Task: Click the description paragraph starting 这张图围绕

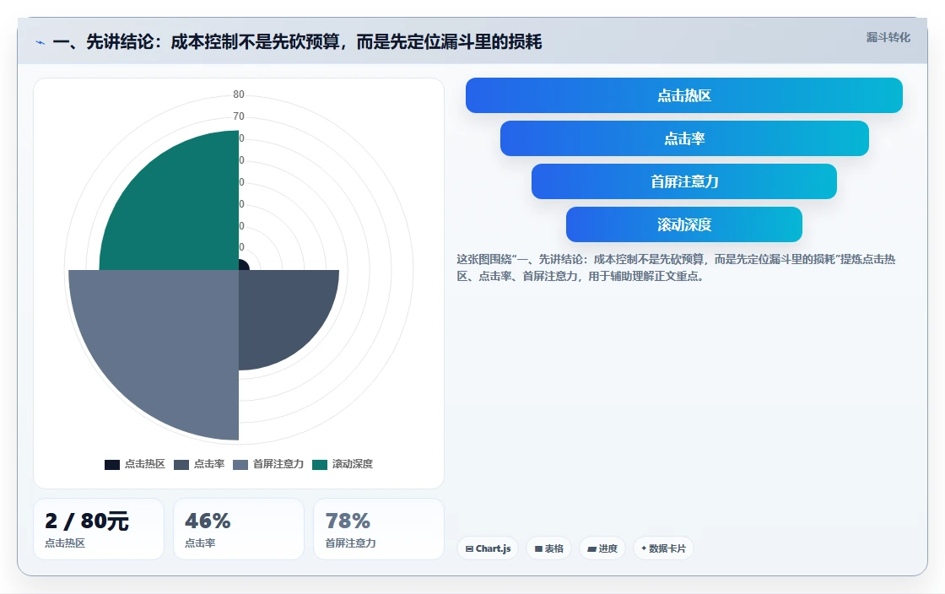Action: 676,267
